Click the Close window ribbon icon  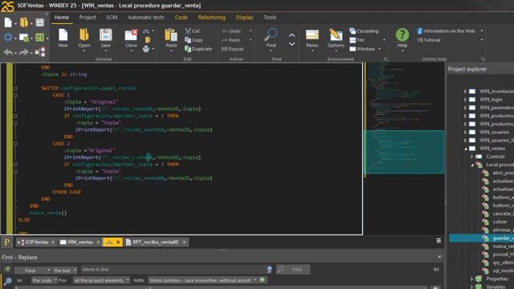[131, 35]
